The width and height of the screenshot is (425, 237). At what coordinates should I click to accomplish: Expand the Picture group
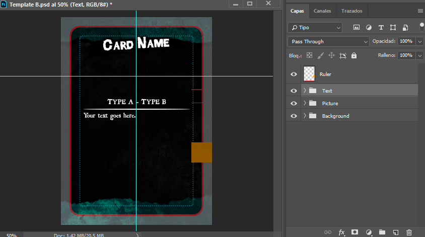305,103
